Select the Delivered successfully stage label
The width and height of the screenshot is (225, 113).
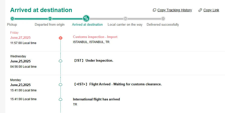163,25
